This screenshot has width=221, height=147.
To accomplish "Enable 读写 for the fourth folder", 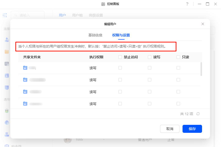I will [150, 104].
